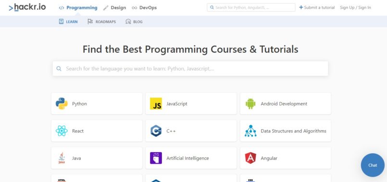Click the Roadmaps flag icon
The height and width of the screenshot is (182, 387).
click(90, 22)
